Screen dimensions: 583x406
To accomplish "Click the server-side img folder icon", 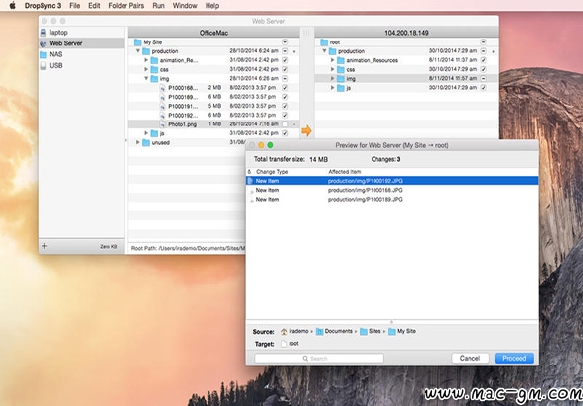I will point(341,79).
